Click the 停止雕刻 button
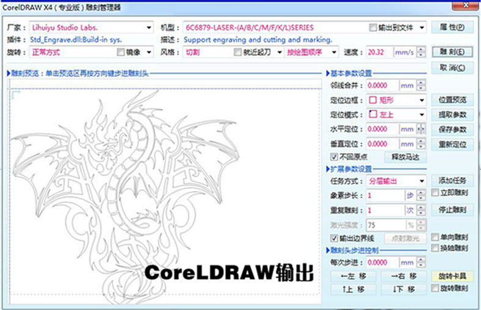The width and height of the screenshot is (481, 310). 452,210
